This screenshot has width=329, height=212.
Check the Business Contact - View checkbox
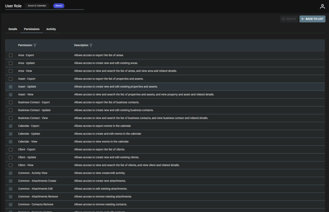point(11,118)
